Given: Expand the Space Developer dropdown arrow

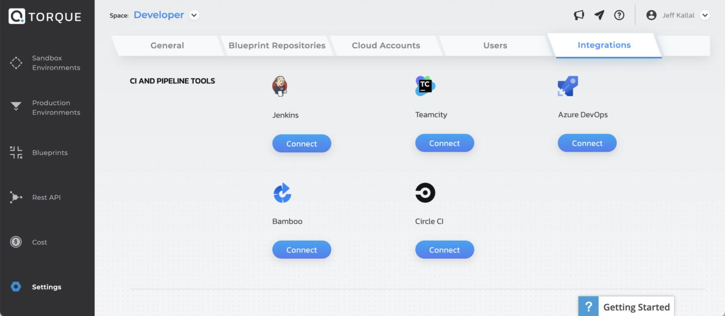Looking at the screenshot, I should (194, 15).
